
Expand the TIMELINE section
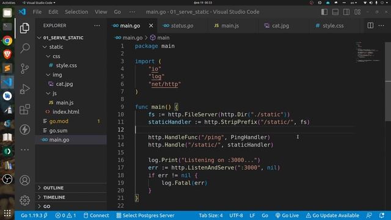(x=71, y=197)
